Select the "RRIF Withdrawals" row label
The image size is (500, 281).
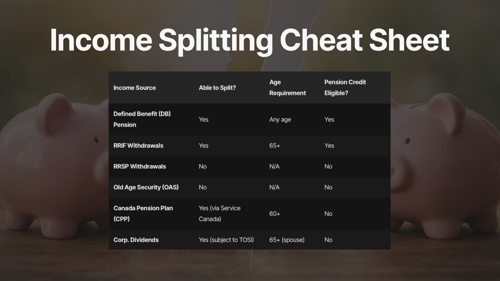(138, 145)
